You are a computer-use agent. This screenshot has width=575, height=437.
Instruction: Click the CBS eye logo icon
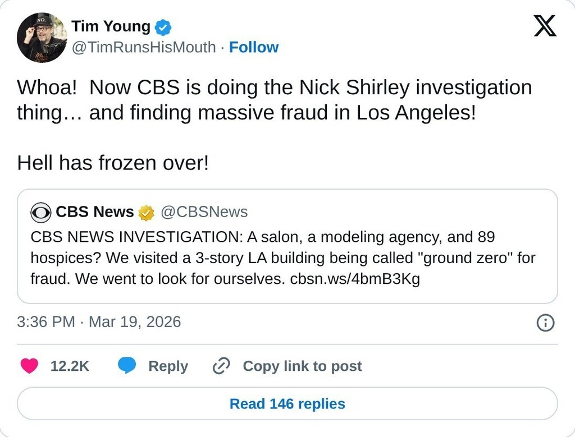[x=41, y=212]
